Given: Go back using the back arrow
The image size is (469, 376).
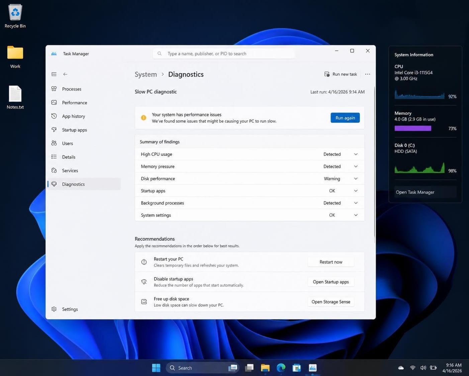Looking at the screenshot, I should tap(65, 74).
